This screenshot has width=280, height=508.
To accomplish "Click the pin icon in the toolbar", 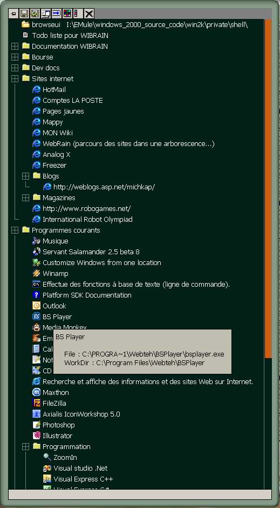I will 13,14.
